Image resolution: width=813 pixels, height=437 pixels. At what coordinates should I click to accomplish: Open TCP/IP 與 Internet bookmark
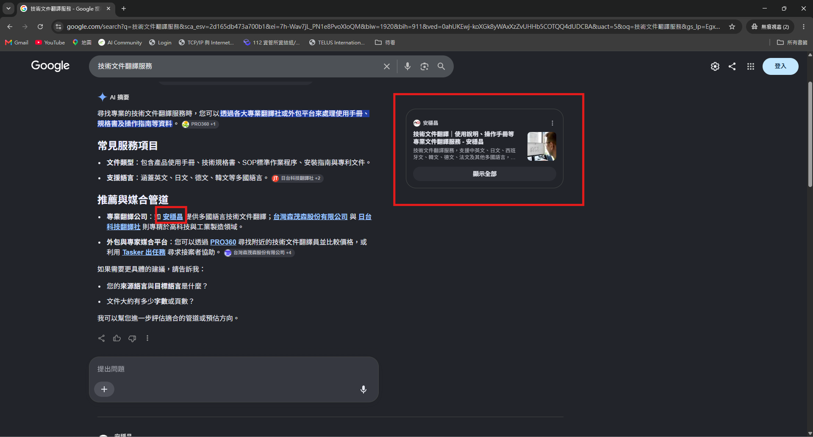pos(206,42)
